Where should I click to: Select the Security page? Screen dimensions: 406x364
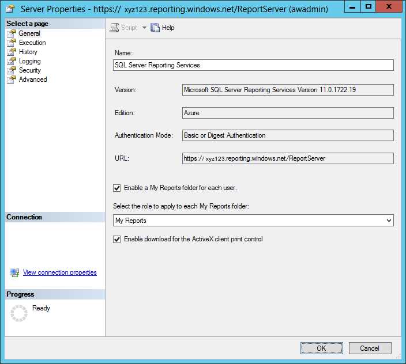coord(30,70)
